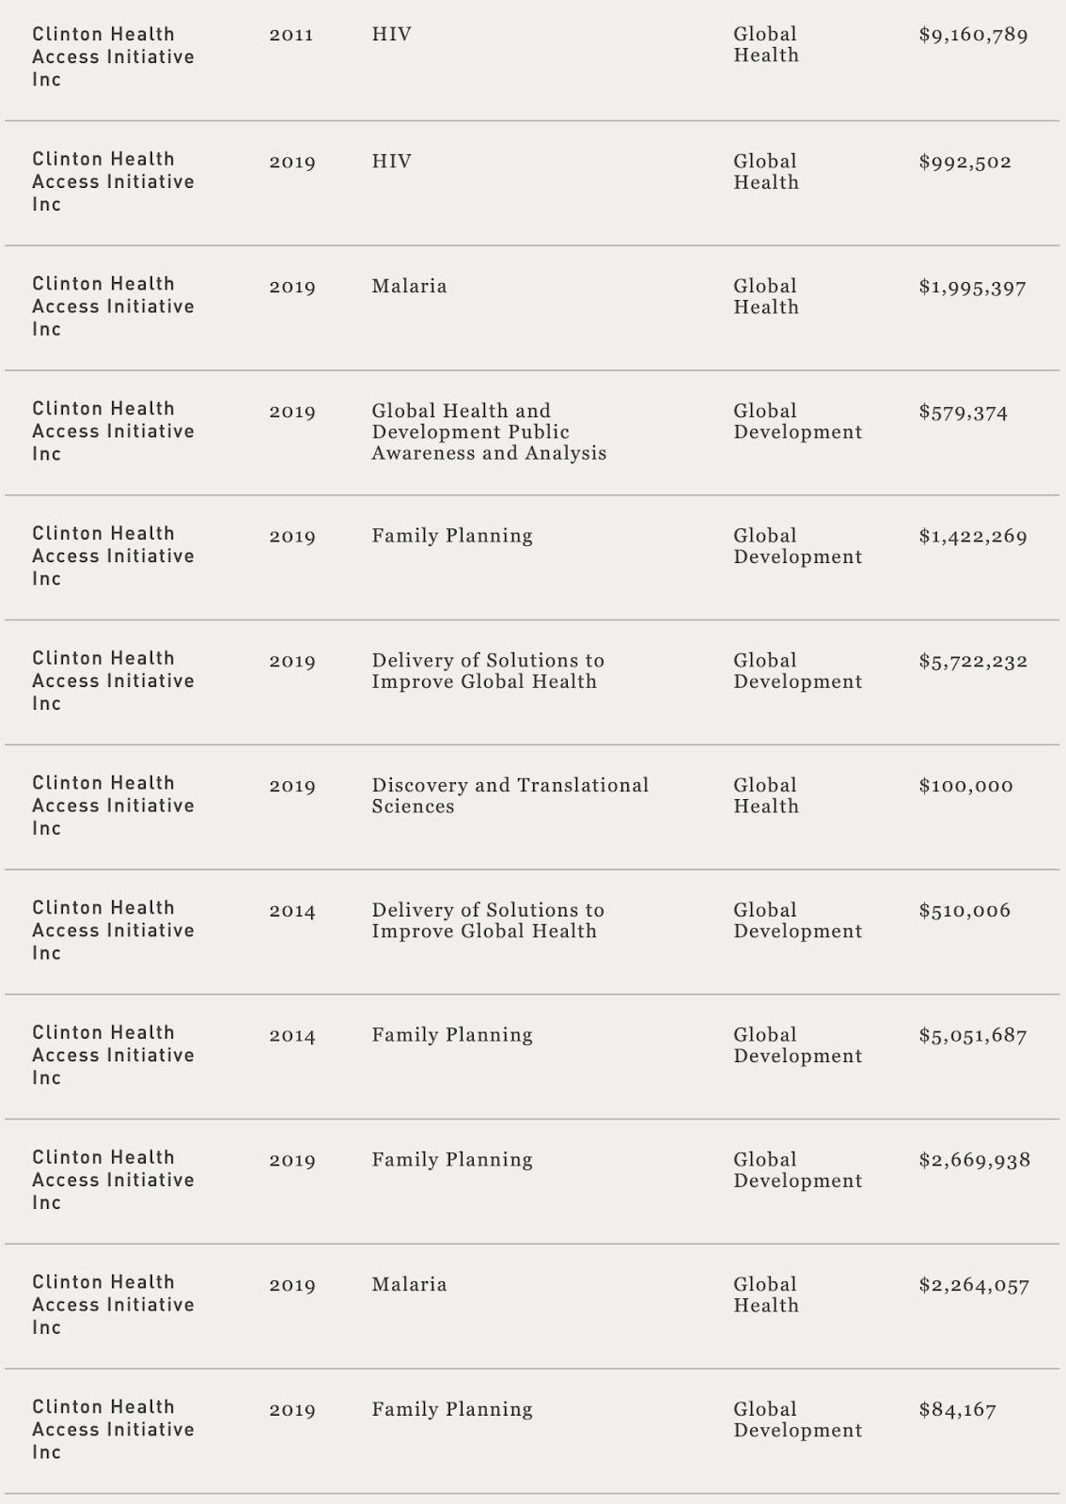Click grantee name in the $84,167 row
The height and width of the screenshot is (1504, 1066).
click(x=113, y=1429)
